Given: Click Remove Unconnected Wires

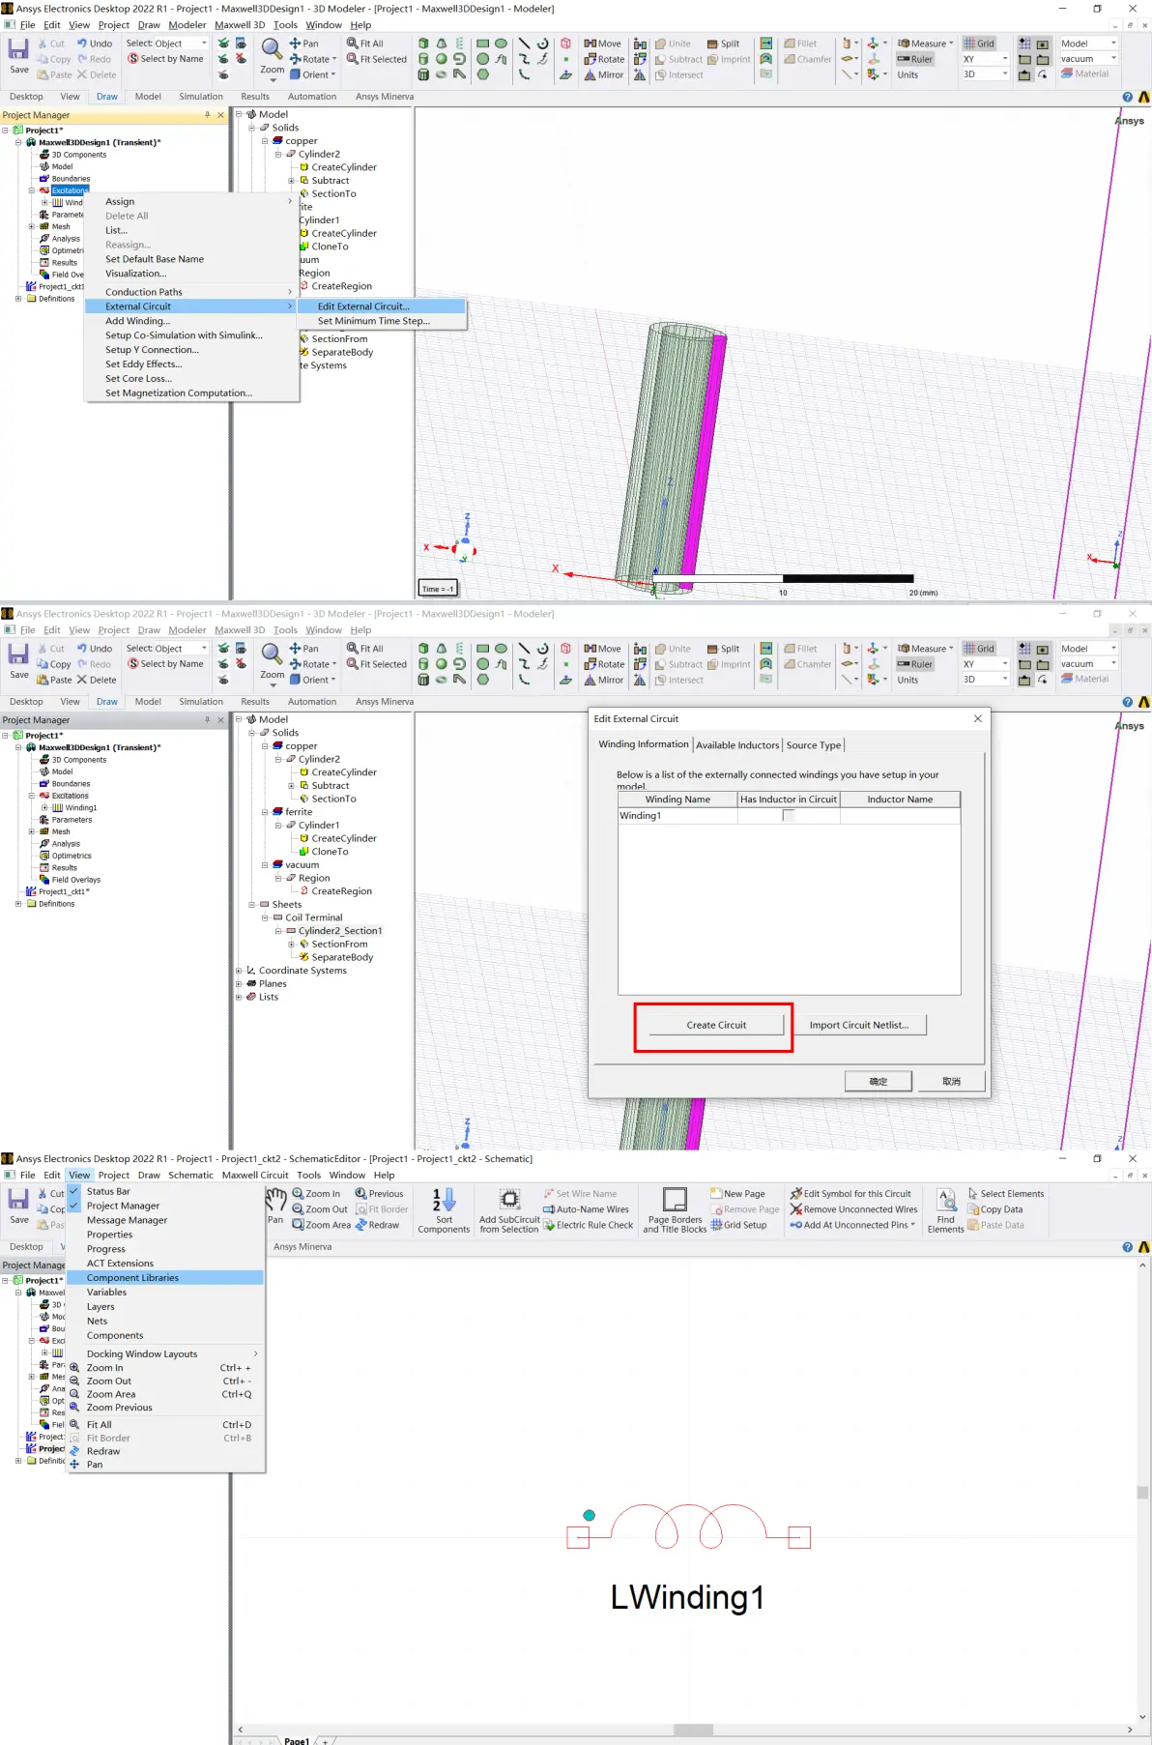Looking at the screenshot, I should point(853,1209).
